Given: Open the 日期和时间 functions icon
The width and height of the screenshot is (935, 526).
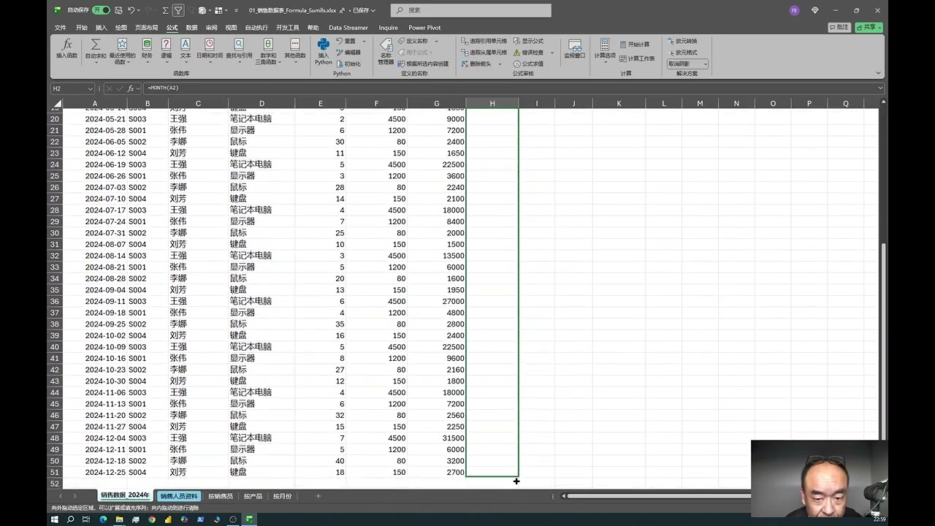Looking at the screenshot, I should tap(210, 45).
